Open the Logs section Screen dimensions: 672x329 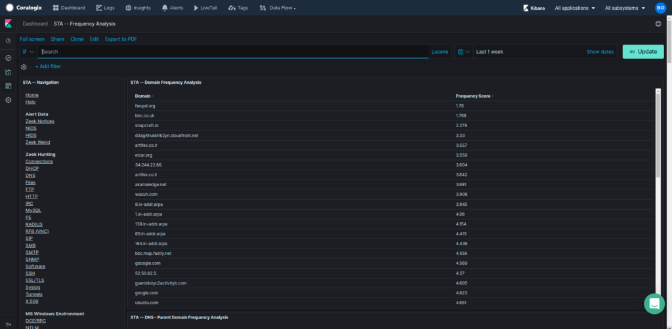click(106, 8)
